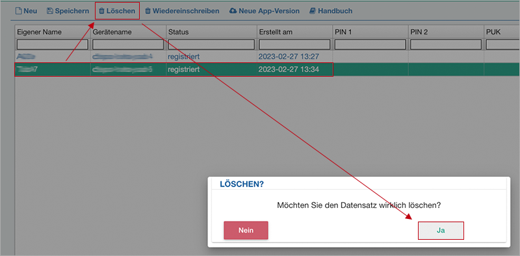Image resolution: width=520 pixels, height=256 pixels.
Task: Select the row created 2023-02-27 13:27
Action: [x=267, y=57]
